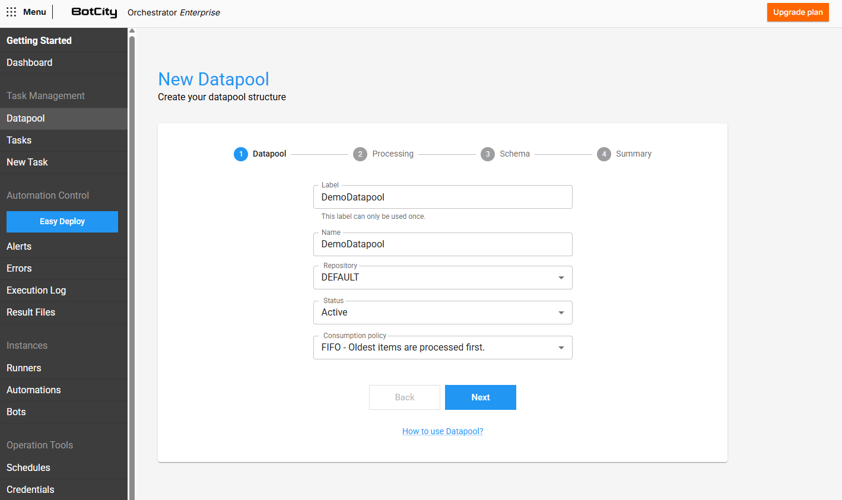Select step 3 Schema circle
The width and height of the screenshot is (842, 500).
(488, 154)
